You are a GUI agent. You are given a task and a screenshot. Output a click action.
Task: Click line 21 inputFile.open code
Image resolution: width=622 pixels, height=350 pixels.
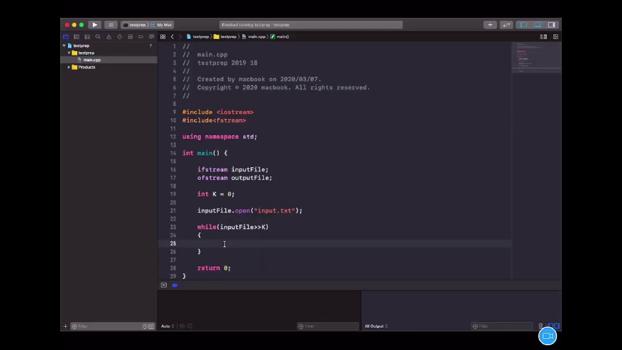point(250,210)
